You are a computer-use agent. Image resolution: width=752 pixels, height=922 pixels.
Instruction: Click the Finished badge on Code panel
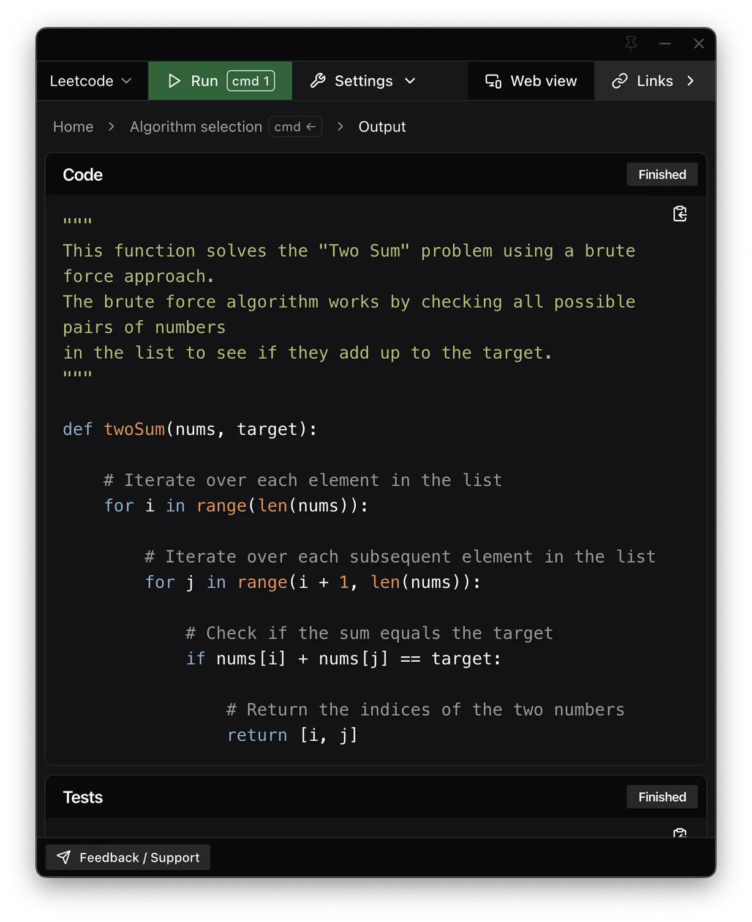(662, 174)
